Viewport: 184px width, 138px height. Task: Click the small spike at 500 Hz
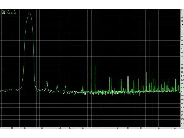click(x=83, y=86)
